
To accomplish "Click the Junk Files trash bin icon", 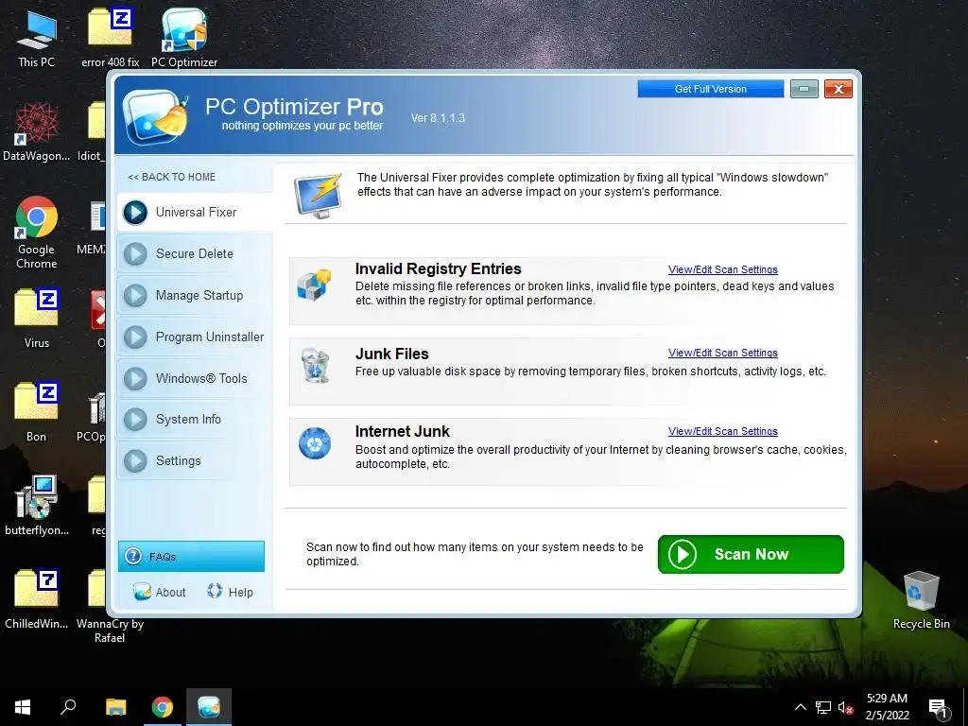I will tap(316, 366).
